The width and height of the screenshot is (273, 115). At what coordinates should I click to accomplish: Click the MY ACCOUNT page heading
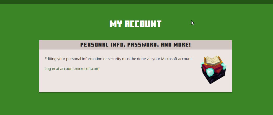[x=135, y=24]
